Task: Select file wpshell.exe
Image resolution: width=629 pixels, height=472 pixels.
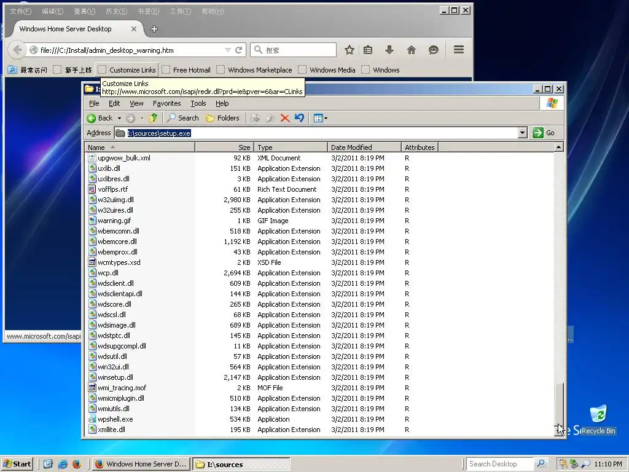Action: tap(115, 419)
